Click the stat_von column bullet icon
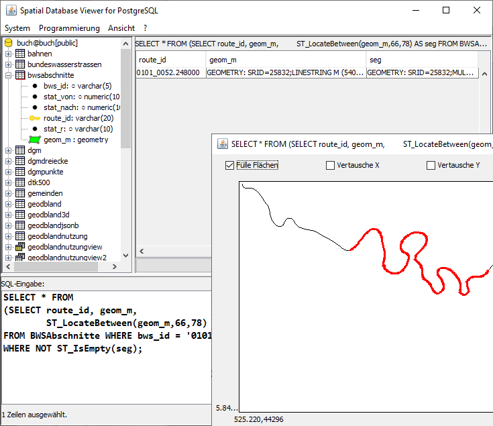The width and height of the screenshot is (493, 426). coord(35,97)
